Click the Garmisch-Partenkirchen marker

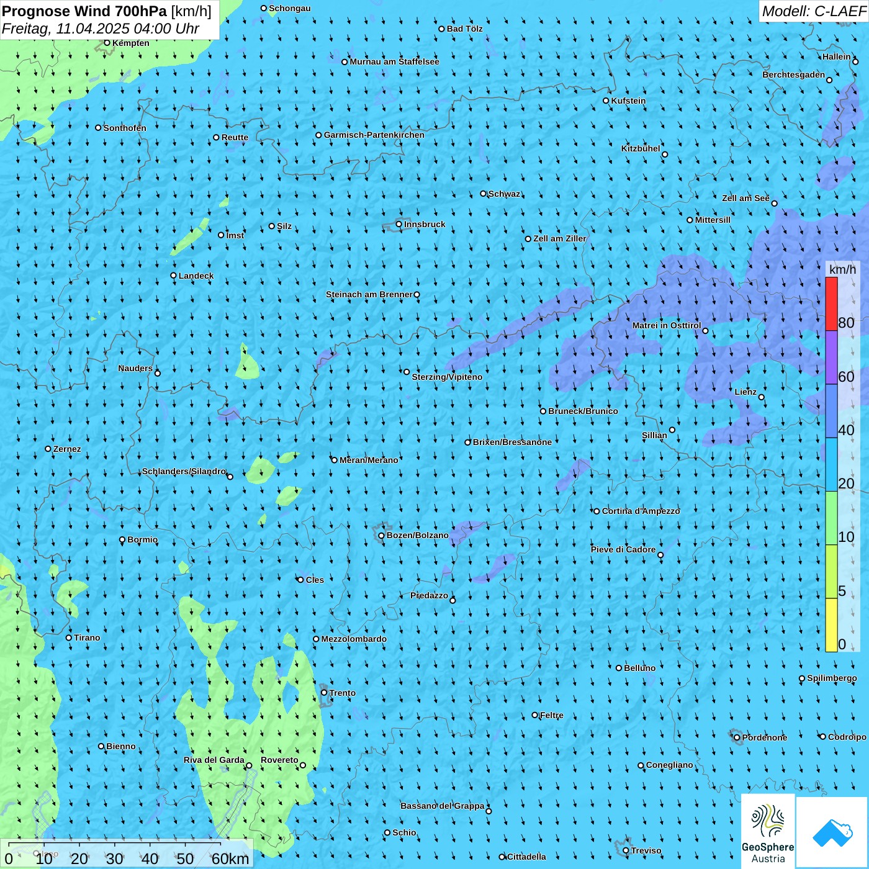(318, 135)
